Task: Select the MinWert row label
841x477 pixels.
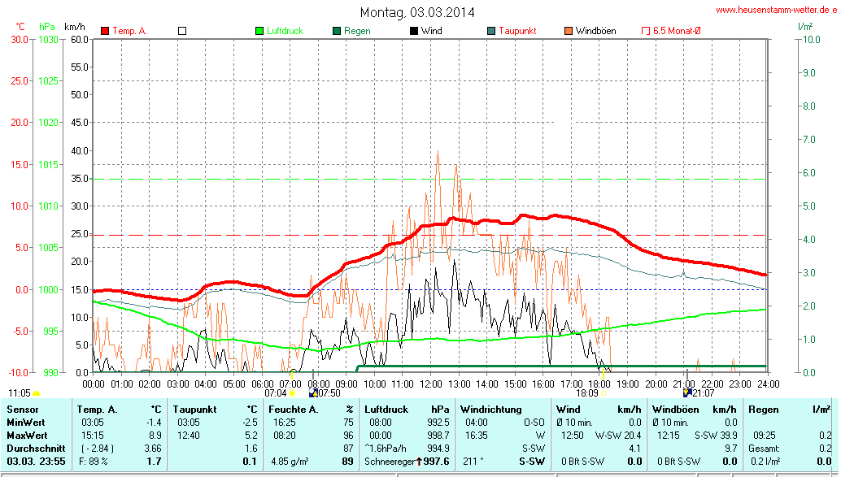Action: (26, 423)
